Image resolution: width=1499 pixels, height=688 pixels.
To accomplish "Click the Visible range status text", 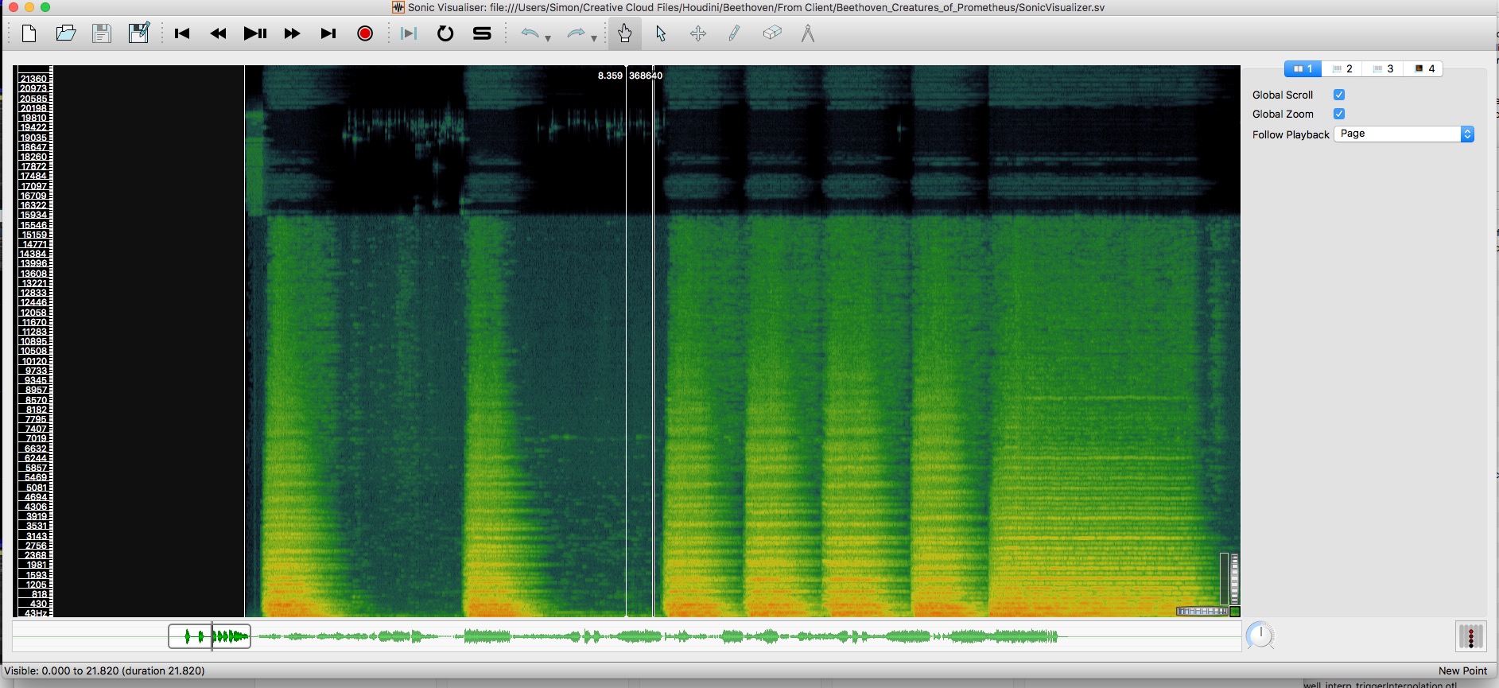I will point(104,671).
